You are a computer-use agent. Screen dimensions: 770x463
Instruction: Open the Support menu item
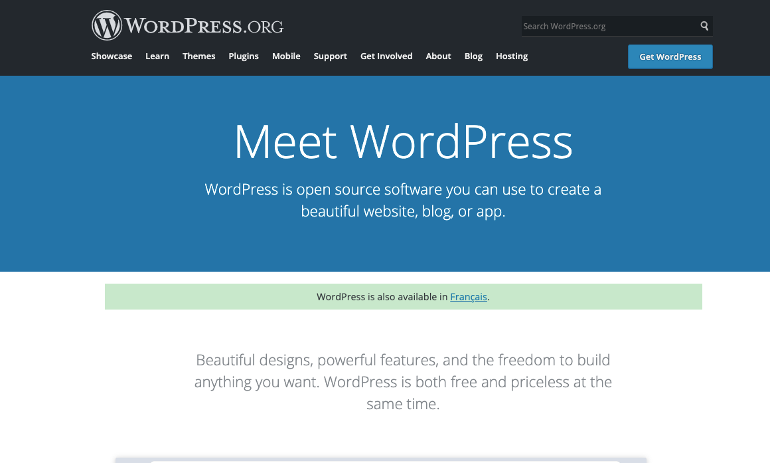click(x=331, y=56)
